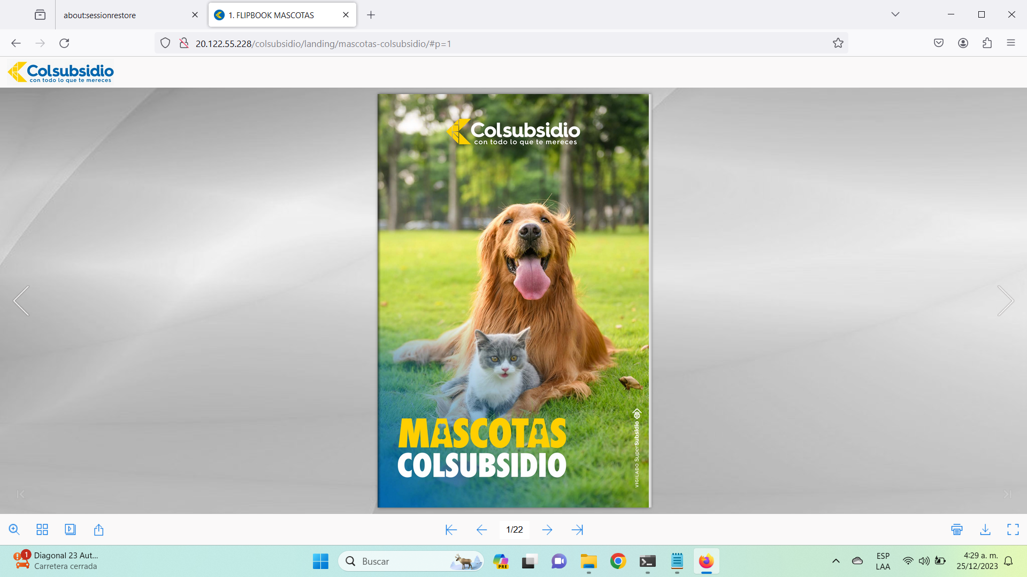This screenshot has width=1027, height=577.
Task: Click the Colsubsidio logo in the header
Action: point(61,72)
